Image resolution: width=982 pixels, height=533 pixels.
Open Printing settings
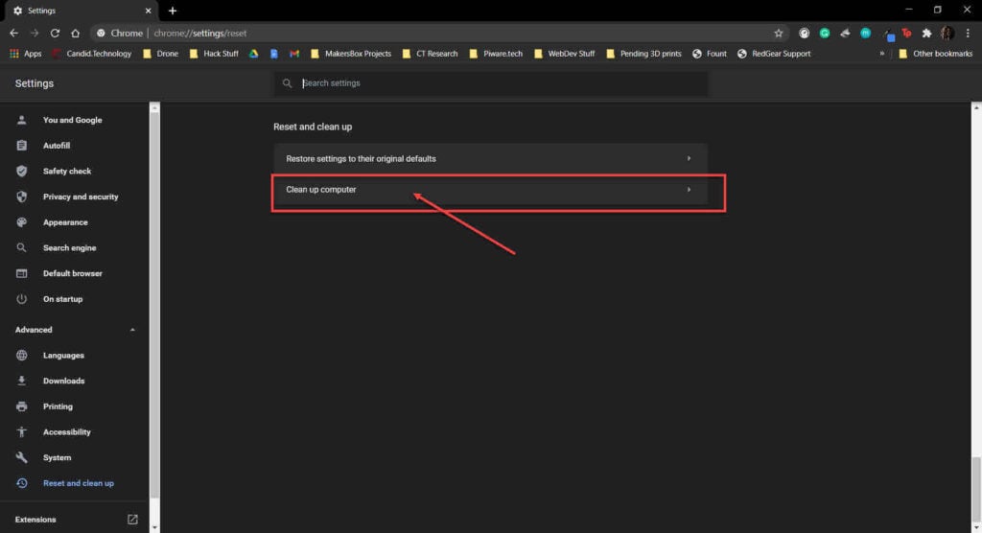coord(58,406)
